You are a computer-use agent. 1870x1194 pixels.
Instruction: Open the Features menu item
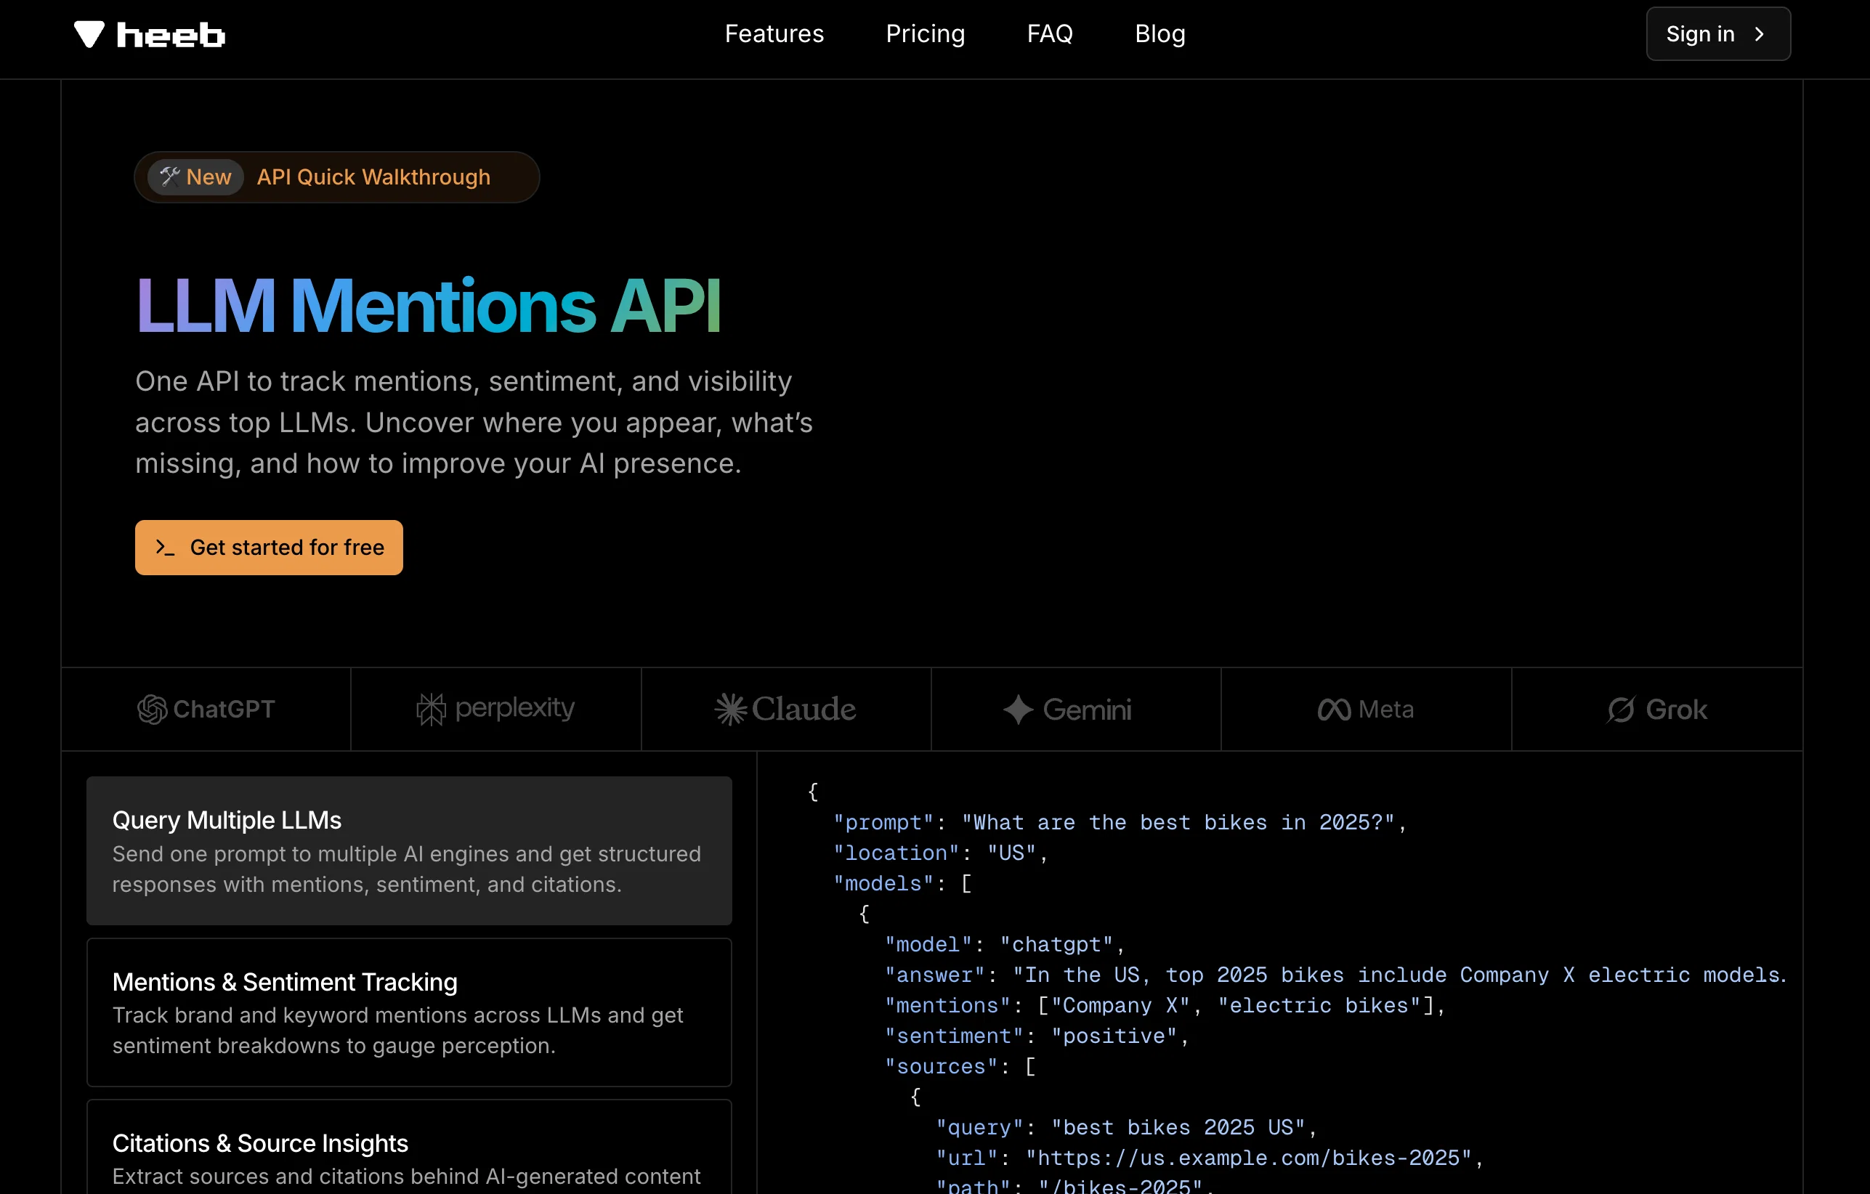tap(774, 34)
